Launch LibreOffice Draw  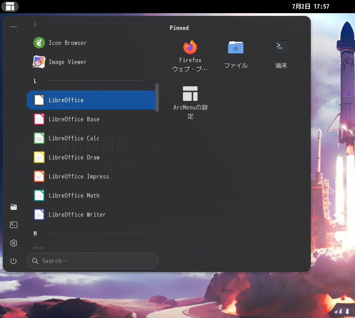pos(91,157)
